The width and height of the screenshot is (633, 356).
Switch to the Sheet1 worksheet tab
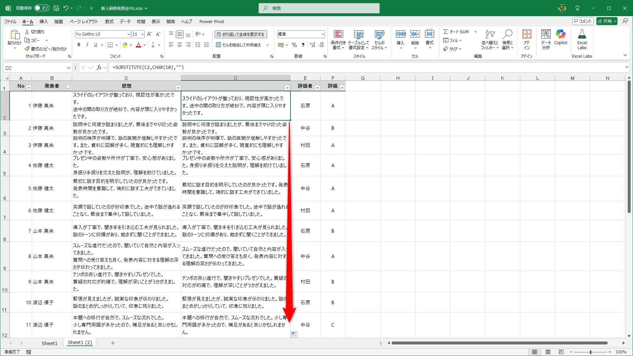[49, 343]
